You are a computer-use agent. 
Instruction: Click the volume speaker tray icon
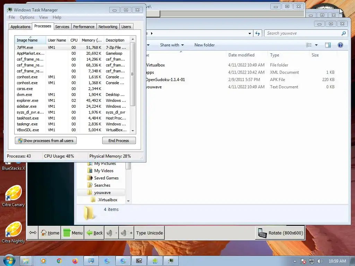pos(320,261)
